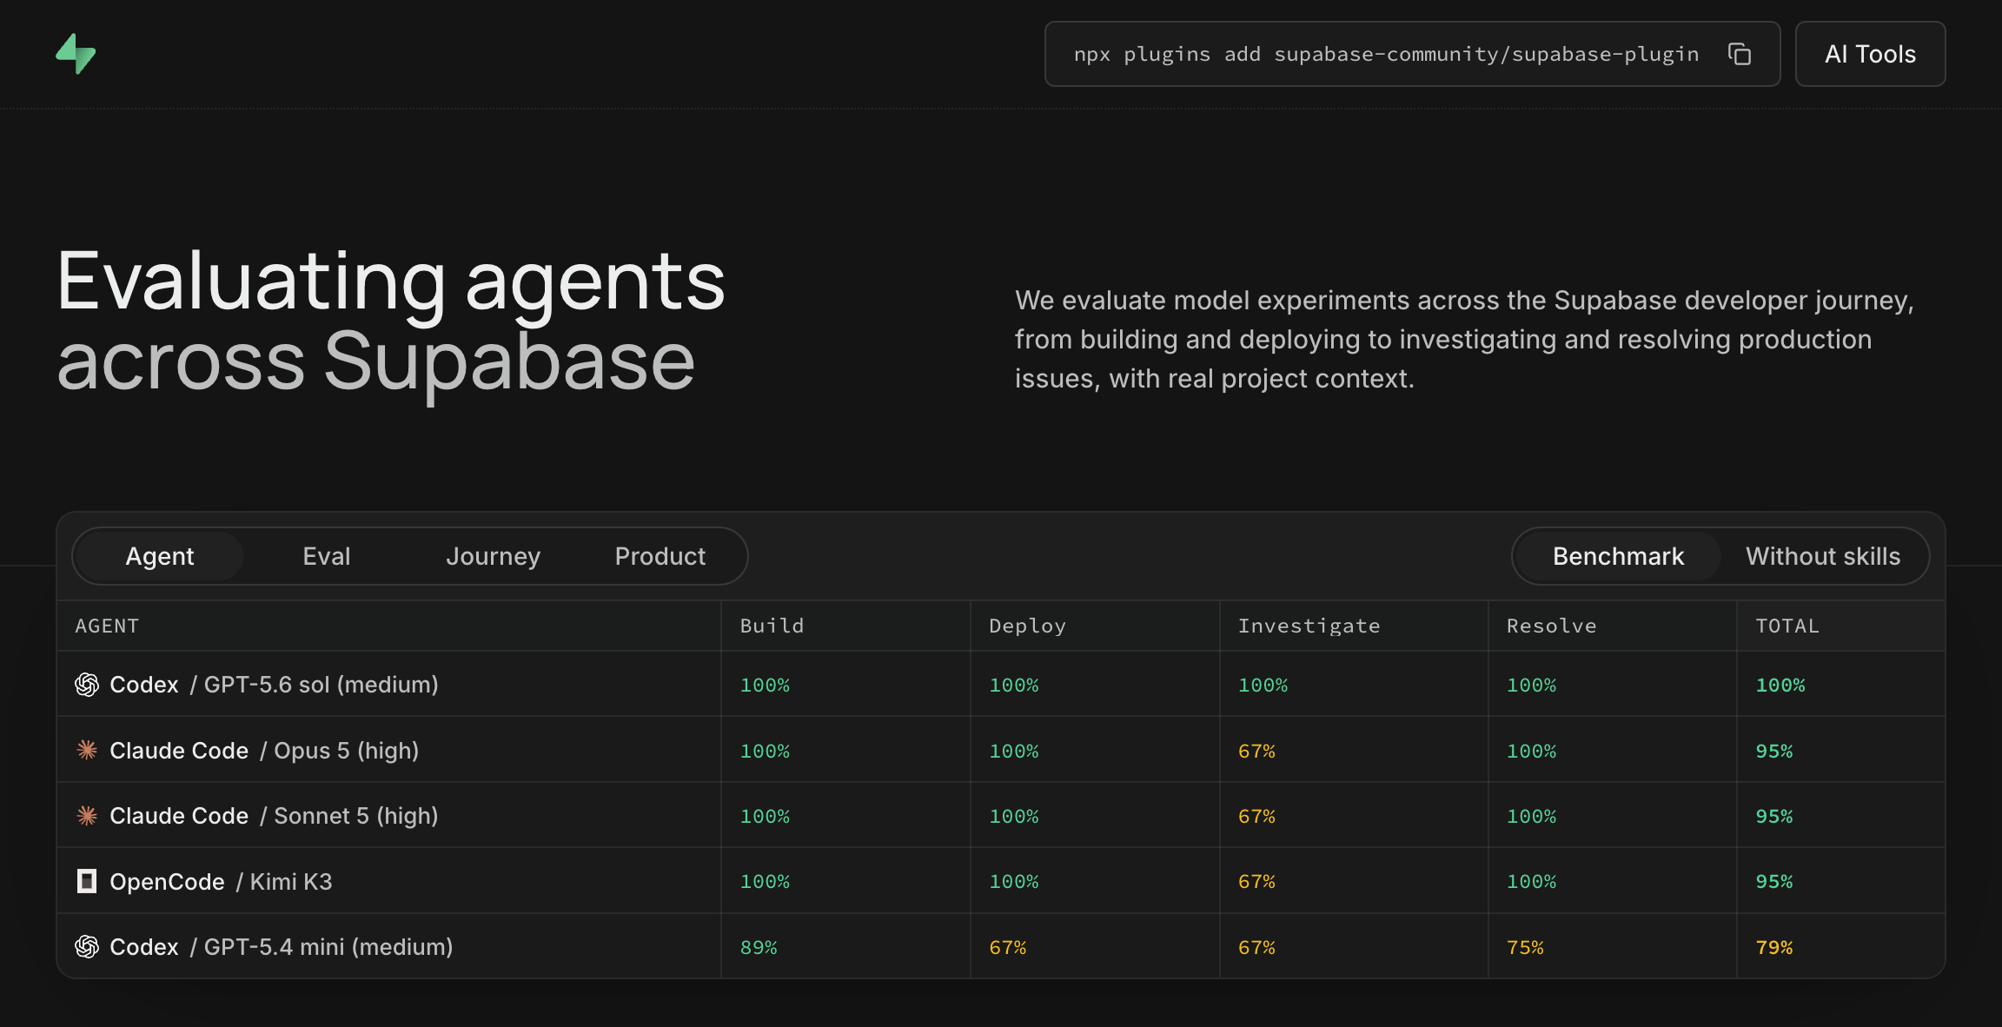Click the 67% Investigate score for Sonnet 5
Image resolution: width=2002 pixels, height=1027 pixels.
[x=1256, y=816]
